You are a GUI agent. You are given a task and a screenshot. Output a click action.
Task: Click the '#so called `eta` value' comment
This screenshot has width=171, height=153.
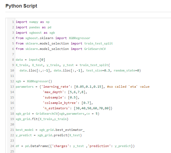(x=128, y=87)
